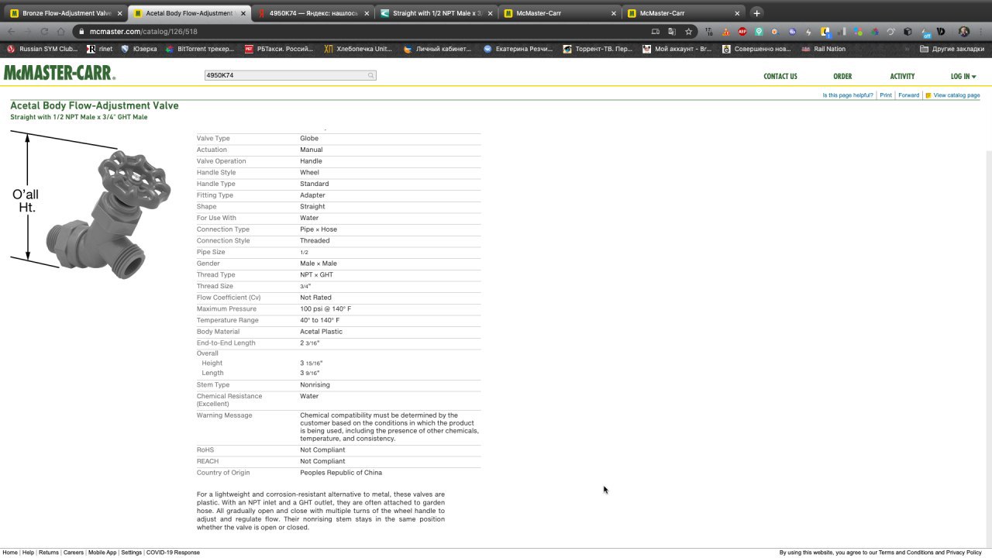Click the View catalog page icon
The image size is (992, 558).
(x=928, y=95)
